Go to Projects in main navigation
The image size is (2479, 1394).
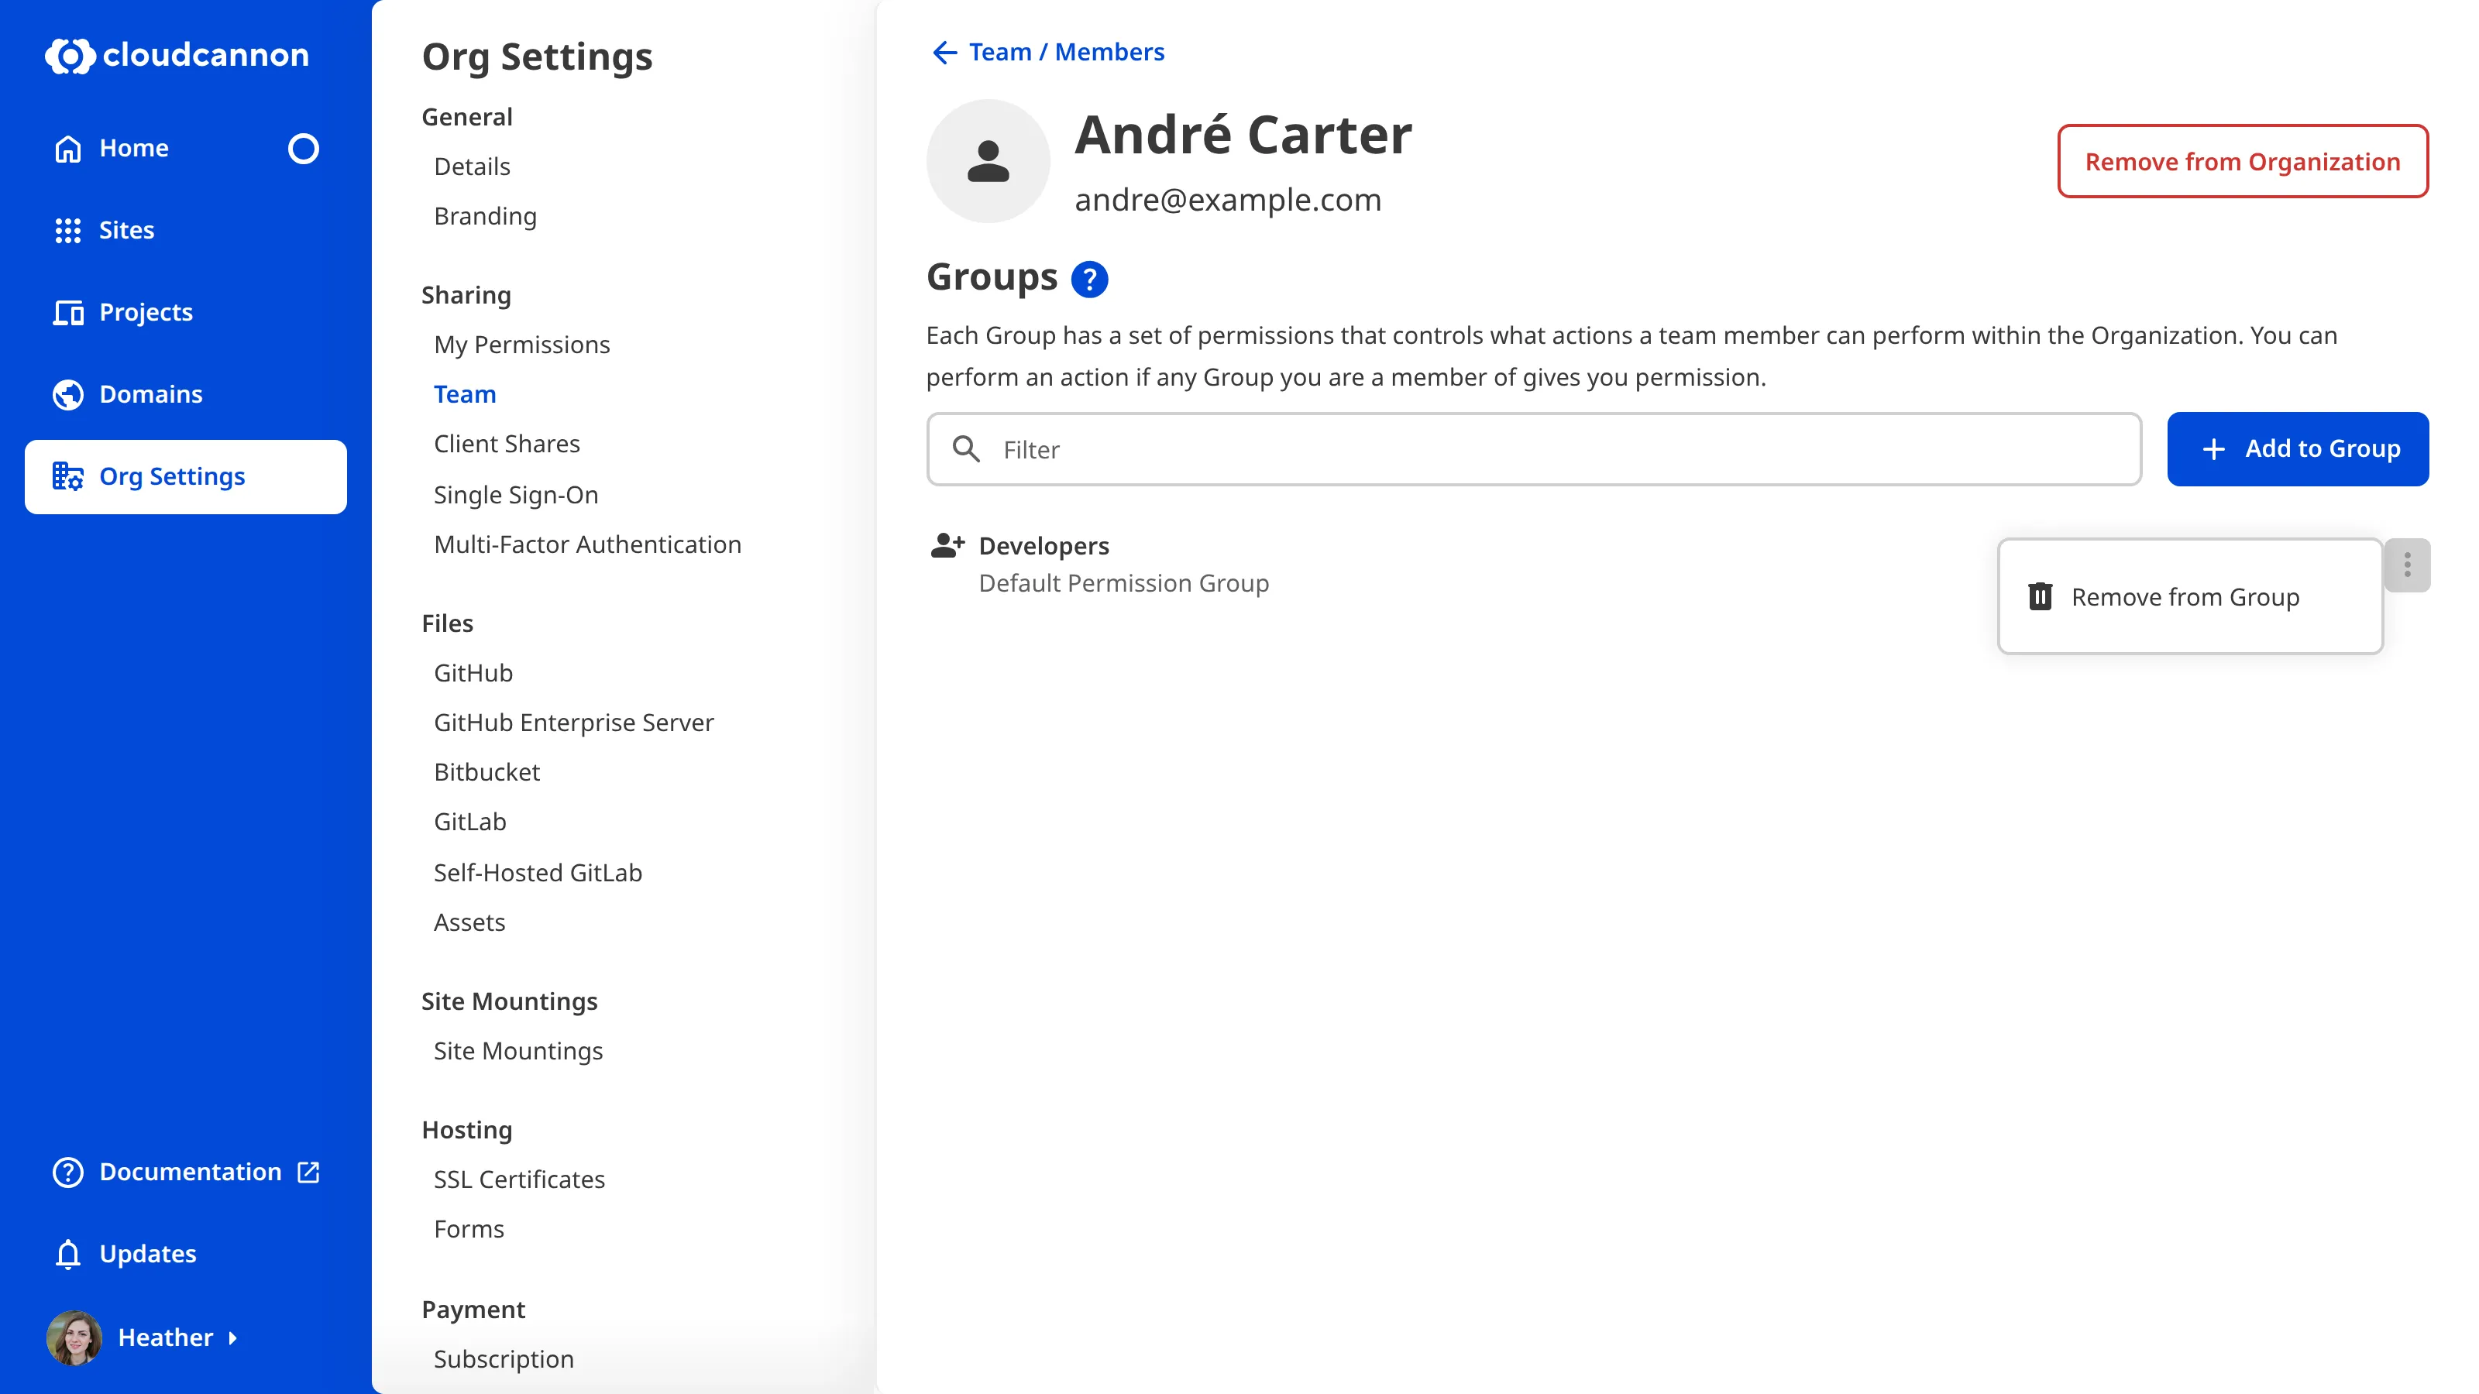pos(186,311)
